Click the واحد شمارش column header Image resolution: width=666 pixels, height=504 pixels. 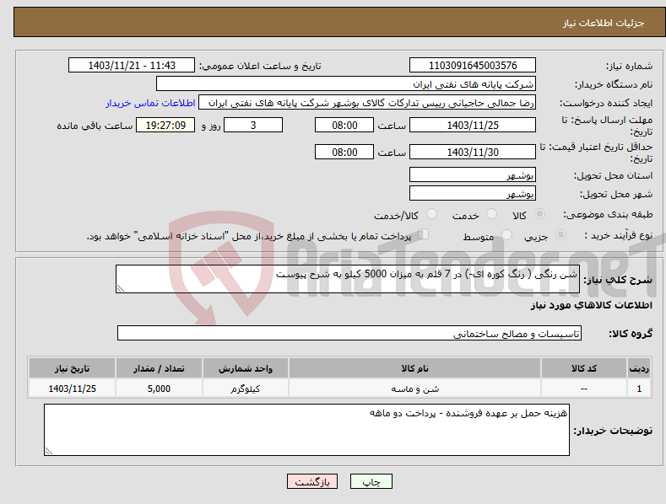point(246,368)
